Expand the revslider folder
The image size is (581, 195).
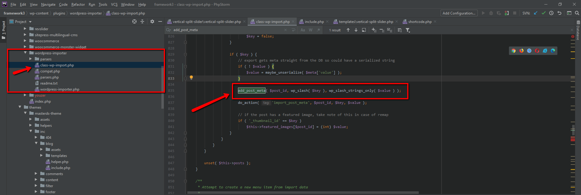(x=25, y=29)
